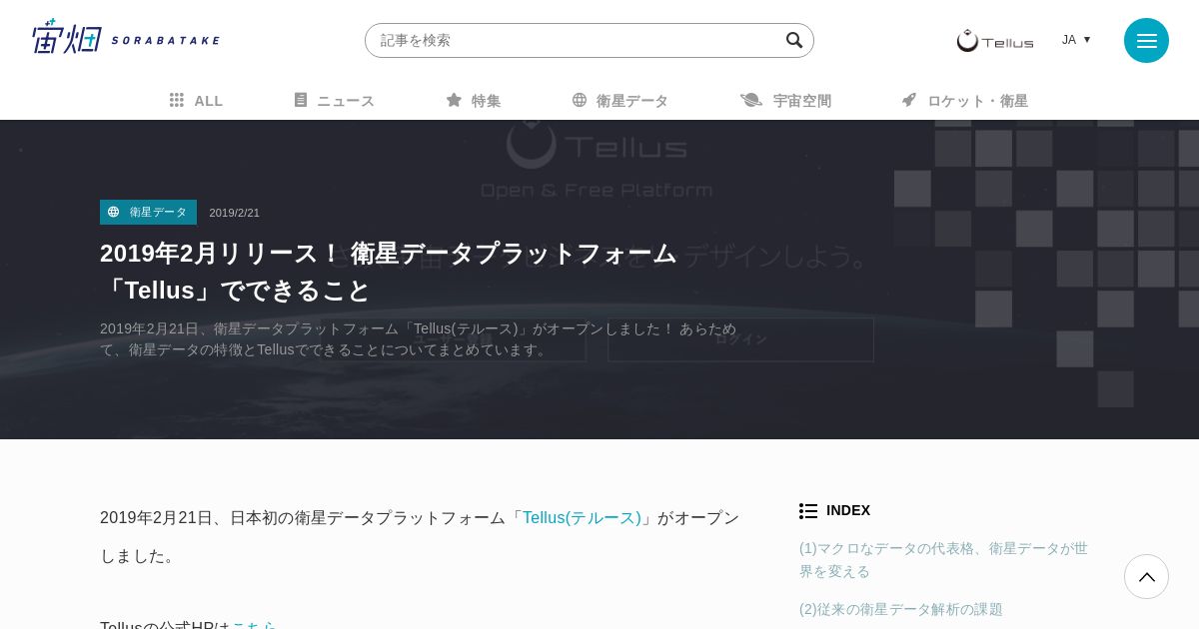Click the globe icon in 衛星データ tag

[x=114, y=212]
